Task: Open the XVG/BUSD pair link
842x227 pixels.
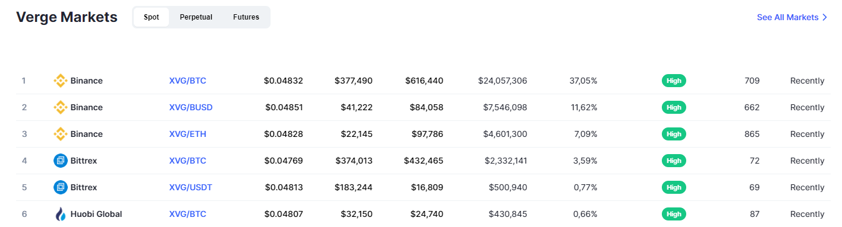Action: 191,107
